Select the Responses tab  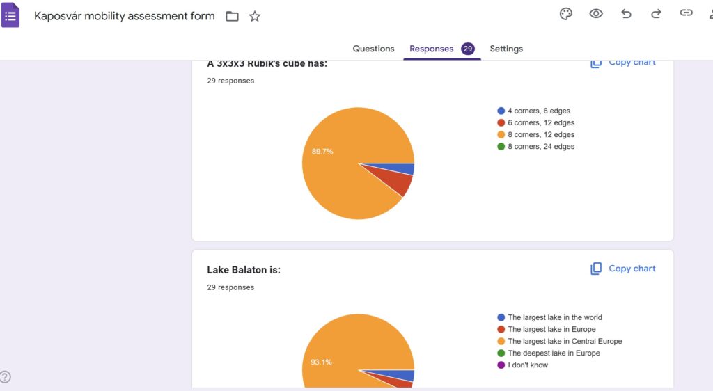pos(431,49)
